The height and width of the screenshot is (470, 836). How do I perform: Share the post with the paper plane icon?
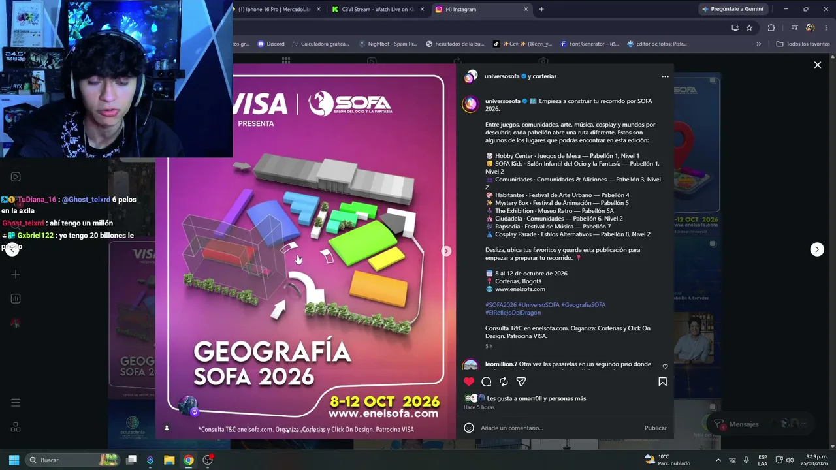click(521, 381)
